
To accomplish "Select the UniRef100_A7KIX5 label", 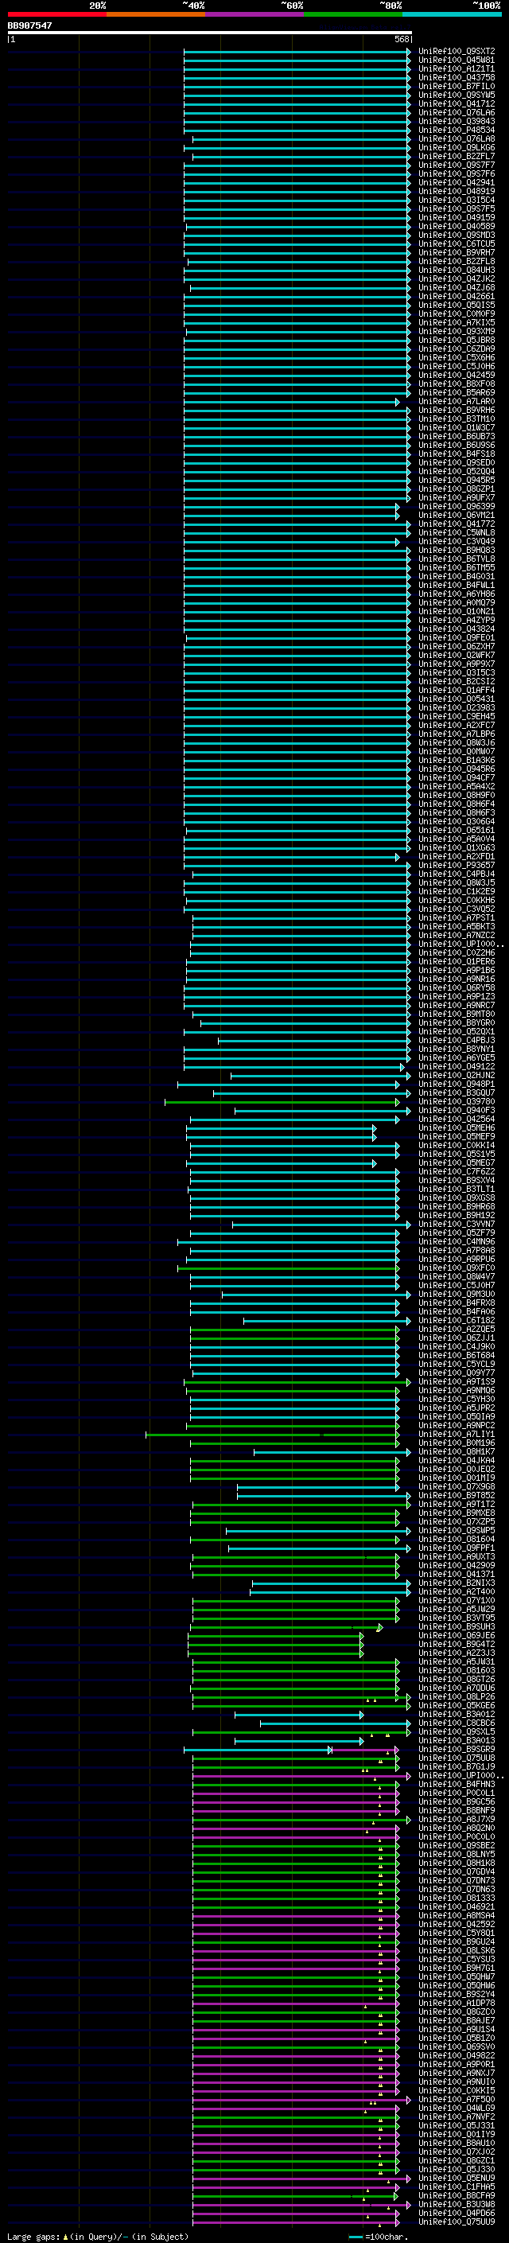I will pos(457,322).
